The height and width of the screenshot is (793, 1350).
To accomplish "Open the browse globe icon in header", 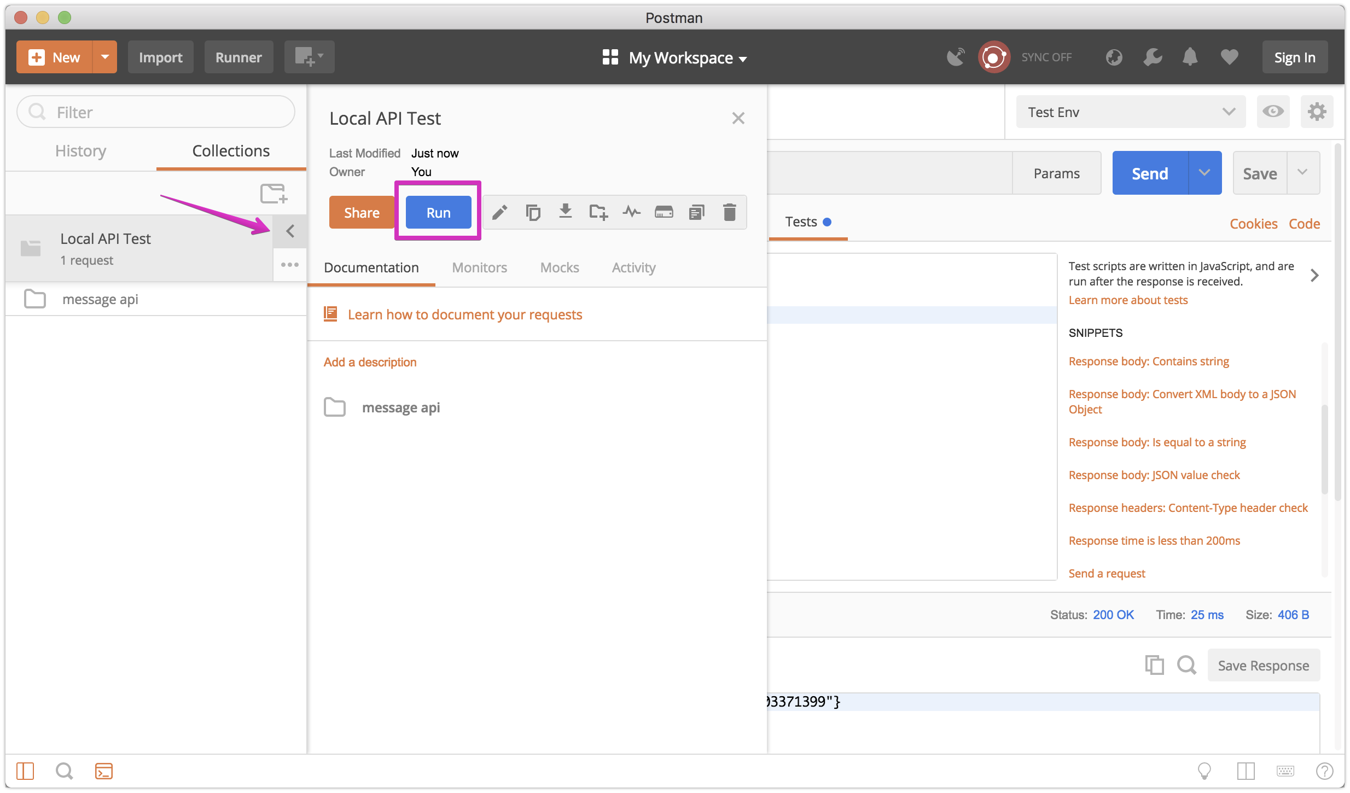I will click(1114, 57).
